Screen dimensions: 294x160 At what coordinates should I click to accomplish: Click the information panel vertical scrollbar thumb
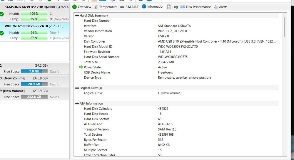pyautogui.click(x=284, y=27)
